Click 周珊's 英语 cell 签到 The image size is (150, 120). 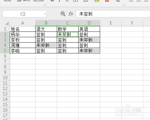89,45
